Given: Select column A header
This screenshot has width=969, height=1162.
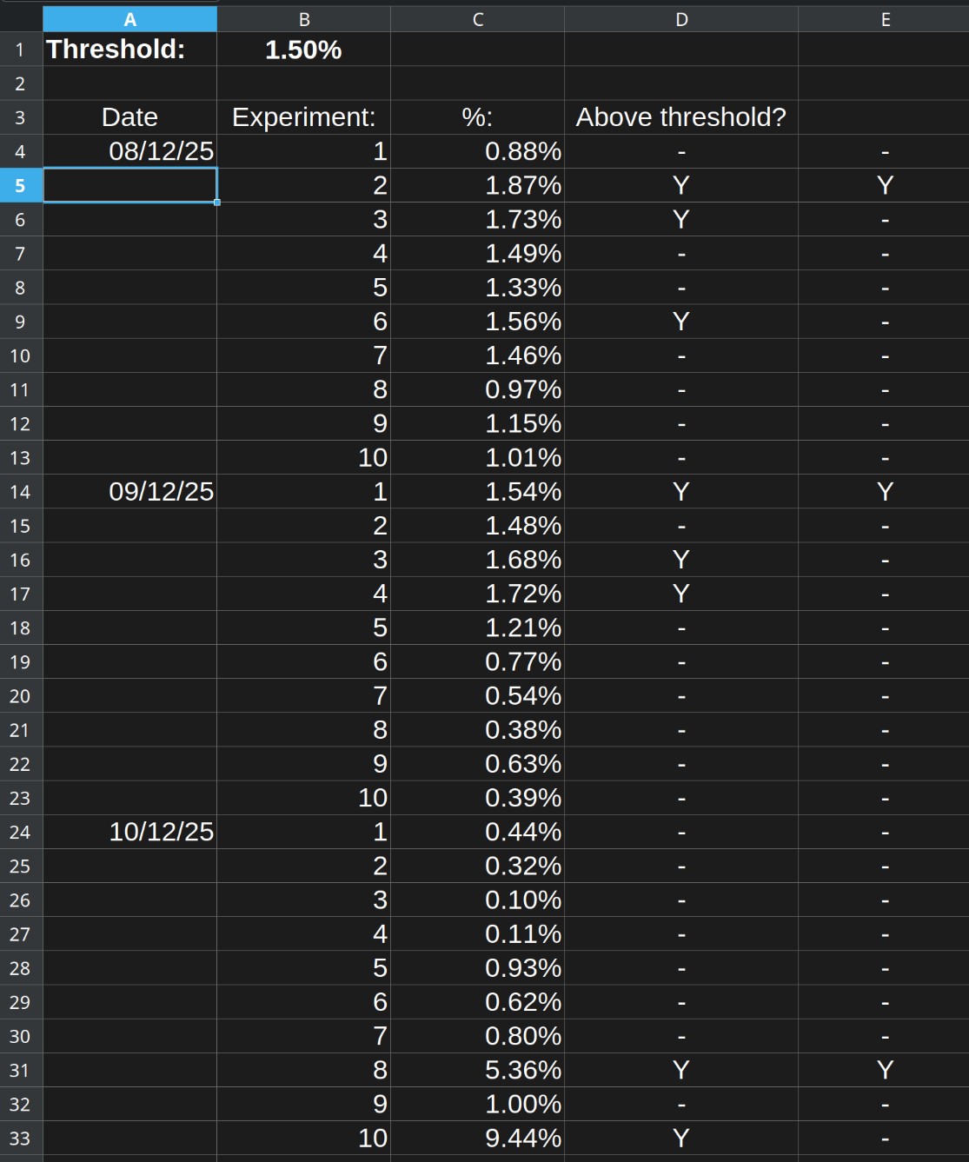Looking at the screenshot, I should coord(129,19).
